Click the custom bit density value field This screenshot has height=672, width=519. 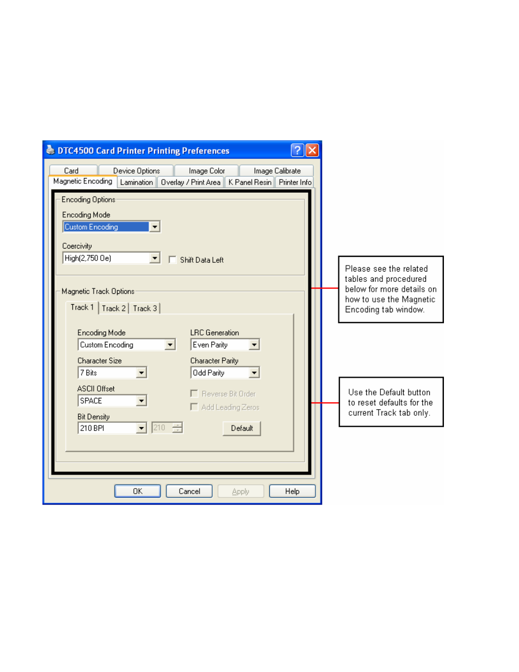pyautogui.click(x=162, y=428)
